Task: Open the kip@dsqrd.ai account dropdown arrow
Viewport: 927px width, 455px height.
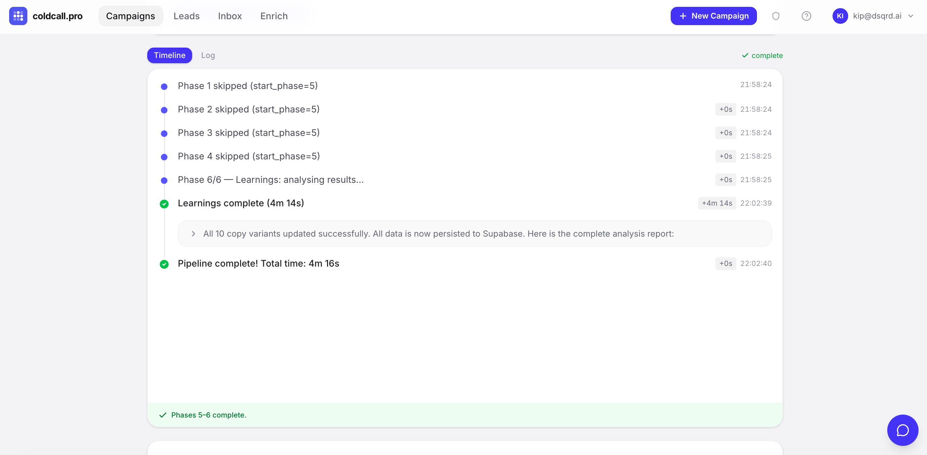Action: pyautogui.click(x=910, y=16)
